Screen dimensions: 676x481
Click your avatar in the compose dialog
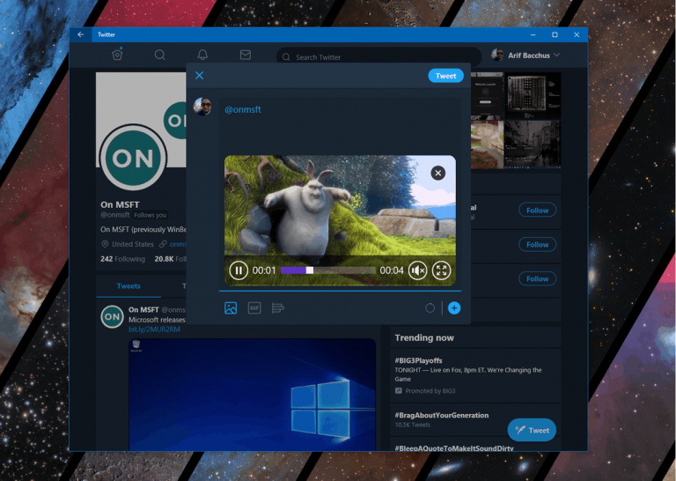click(x=202, y=106)
